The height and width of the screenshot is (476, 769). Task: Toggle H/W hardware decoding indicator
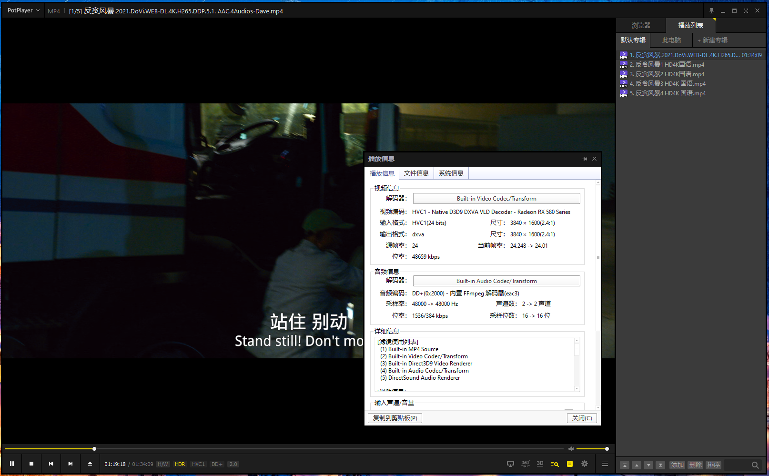[163, 464]
